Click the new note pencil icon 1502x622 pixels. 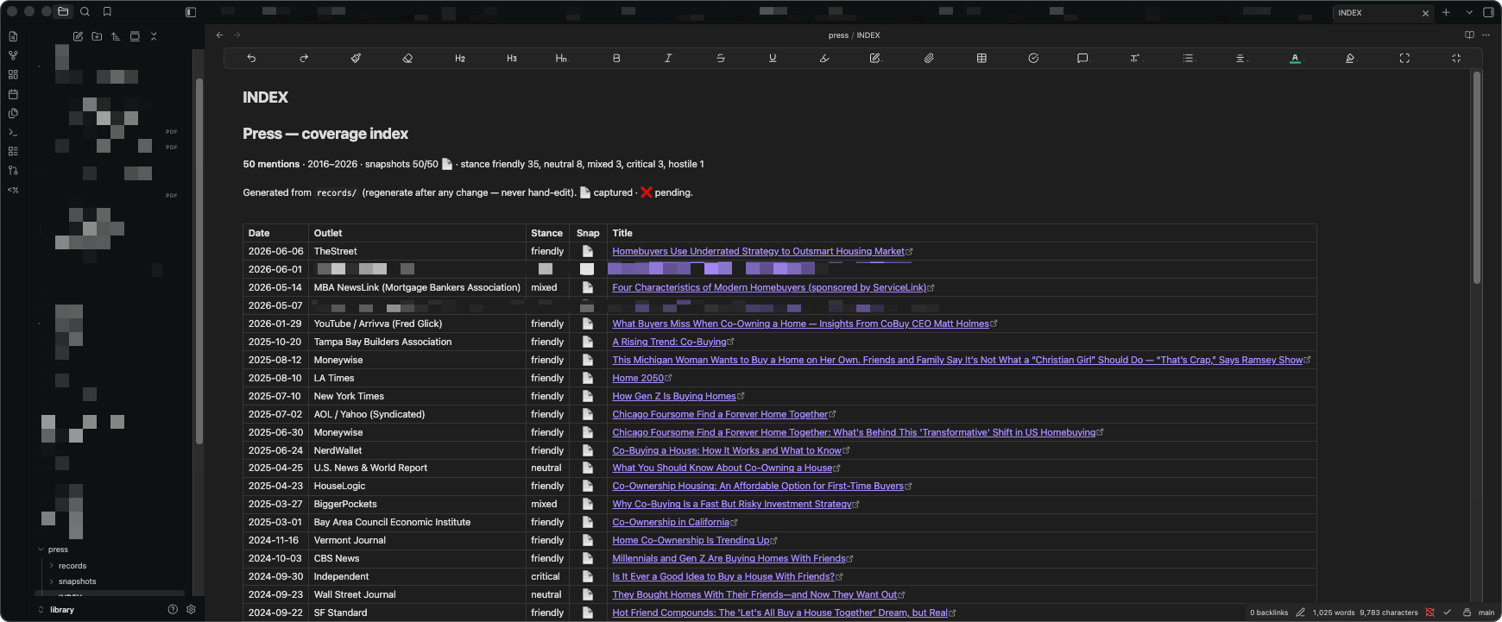coord(78,36)
